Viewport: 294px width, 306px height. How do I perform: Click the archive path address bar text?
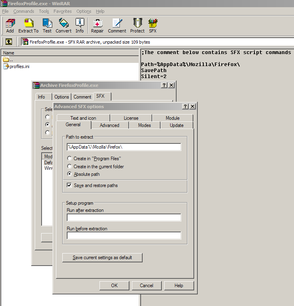point(90,42)
